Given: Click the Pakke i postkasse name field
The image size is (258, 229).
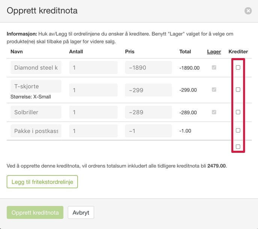Looking at the screenshot, I should pos(36,131).
